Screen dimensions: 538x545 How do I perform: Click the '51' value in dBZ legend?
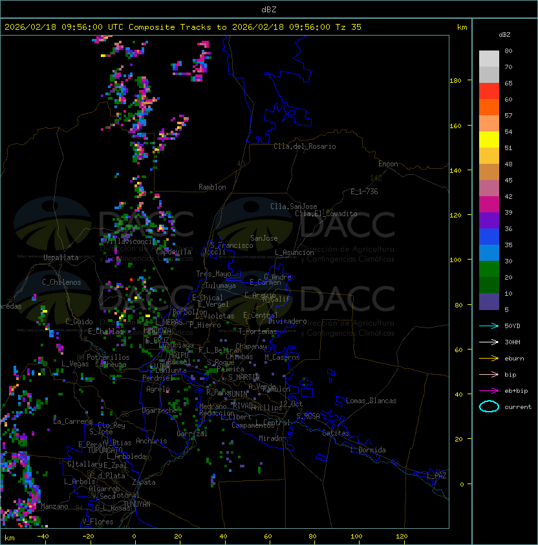pyautogui.click(x=508, y=148)
